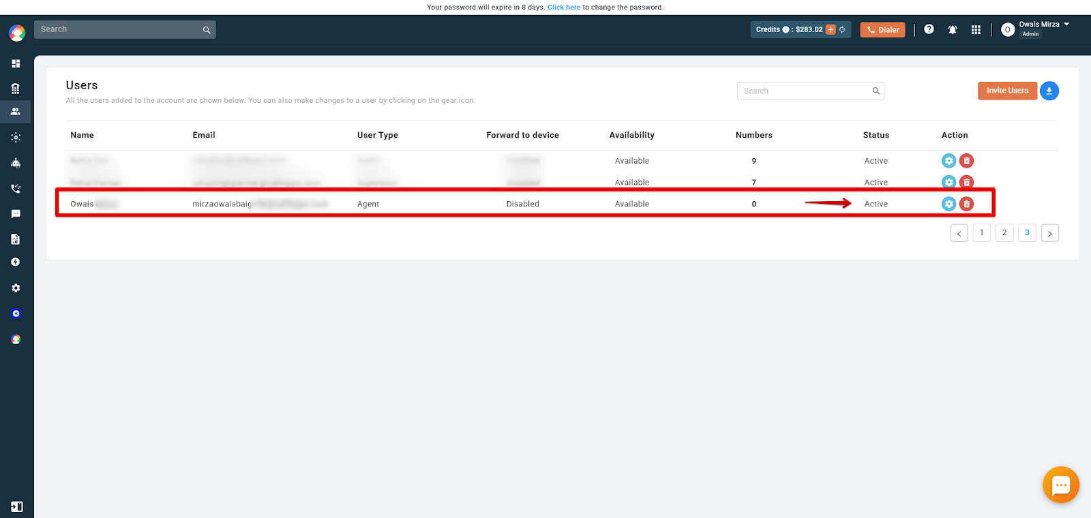Click the magnifier icon in top search bar

click(207, 30)
